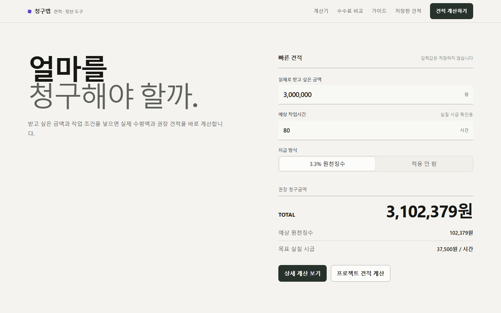Click the 37,500원 / 시간 hourly value
501x313 pixels.
[x=455, y=249]
